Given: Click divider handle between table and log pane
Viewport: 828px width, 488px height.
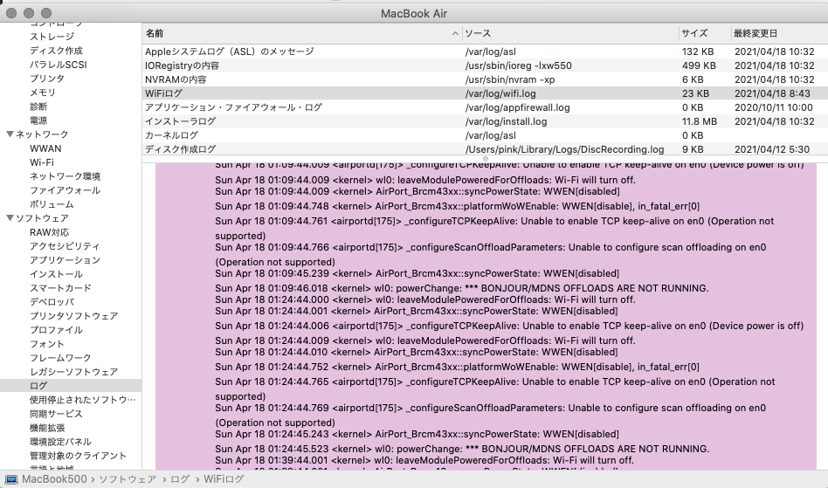Looking at the screenshot, I should point(485,158).
